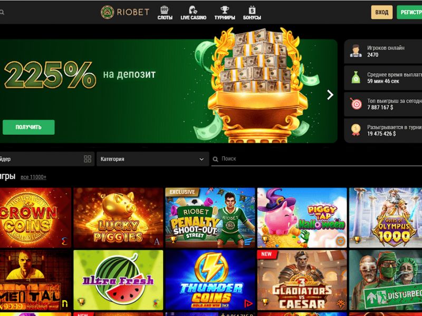Click the green Получить button
The height and width of the screenshot is (316, 422).
click(x=28, y=127)
